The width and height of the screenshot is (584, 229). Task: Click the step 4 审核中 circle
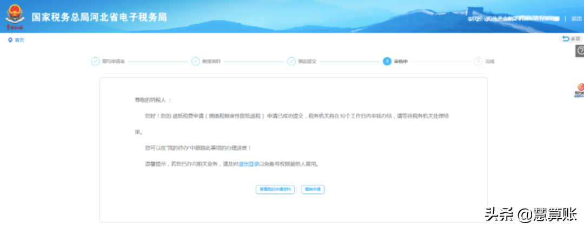pos(387,61)
